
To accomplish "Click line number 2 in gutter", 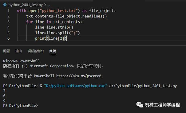I will pyautogui.click(x=8, y=16).
